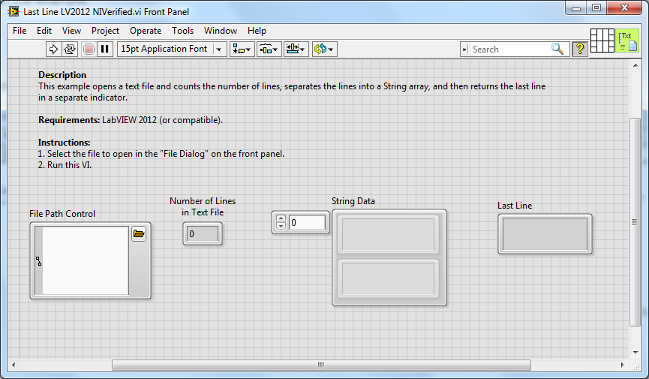Click the horizontal scrollbar left arrow
The width and height of the screenshot is (649, 379).
click(14, 365)
